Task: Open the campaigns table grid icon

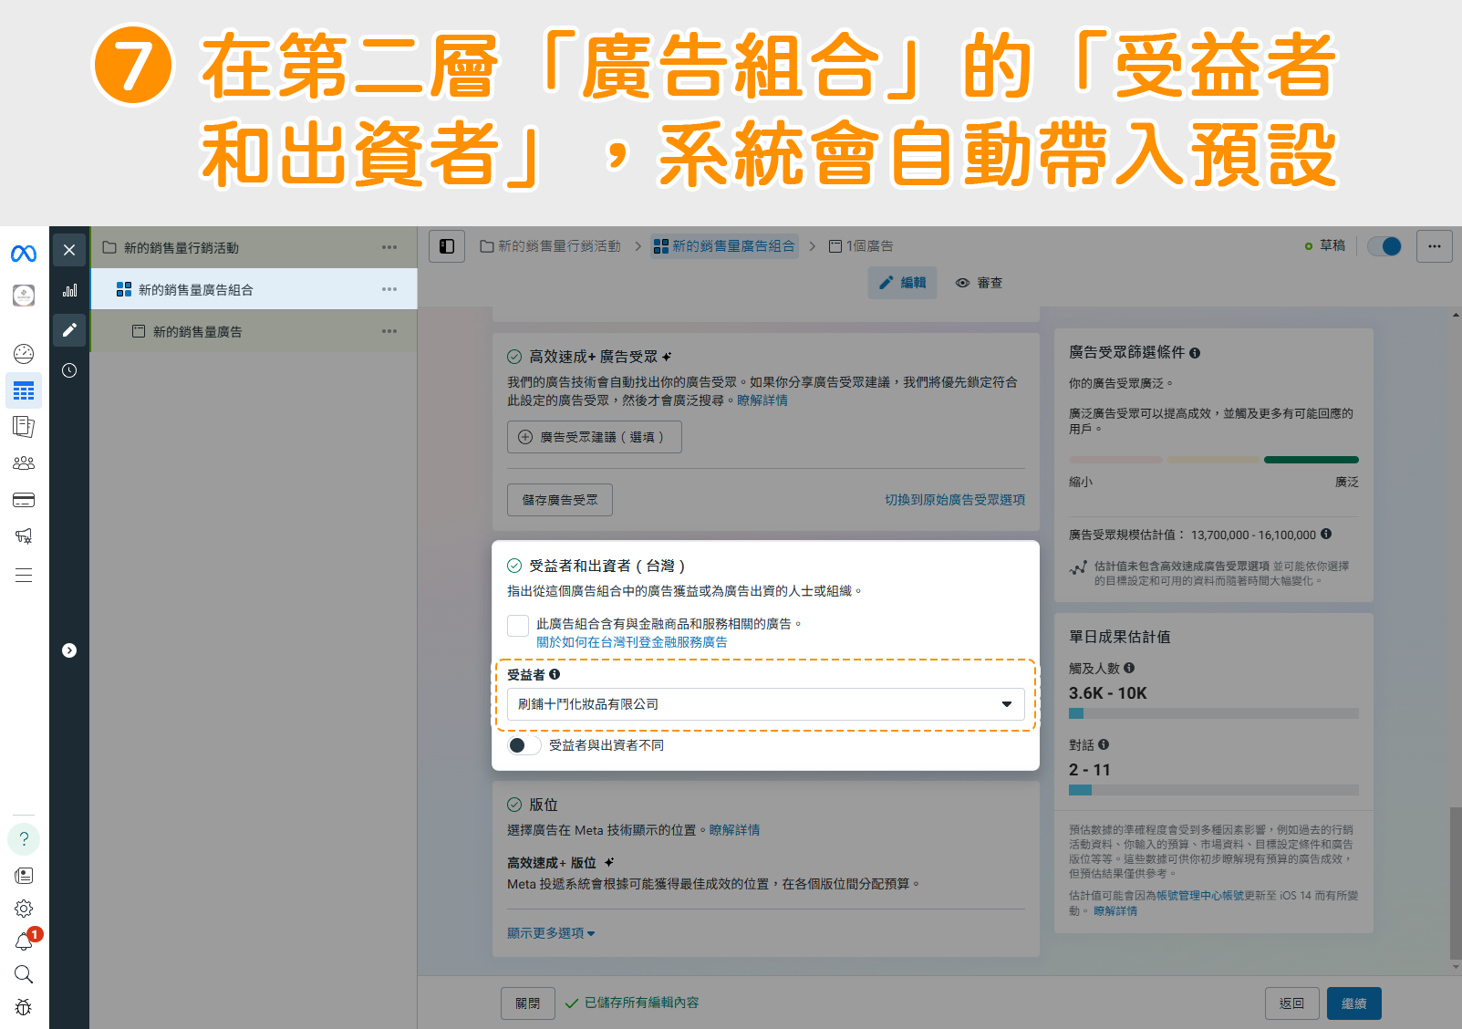Action: [24, 391]
